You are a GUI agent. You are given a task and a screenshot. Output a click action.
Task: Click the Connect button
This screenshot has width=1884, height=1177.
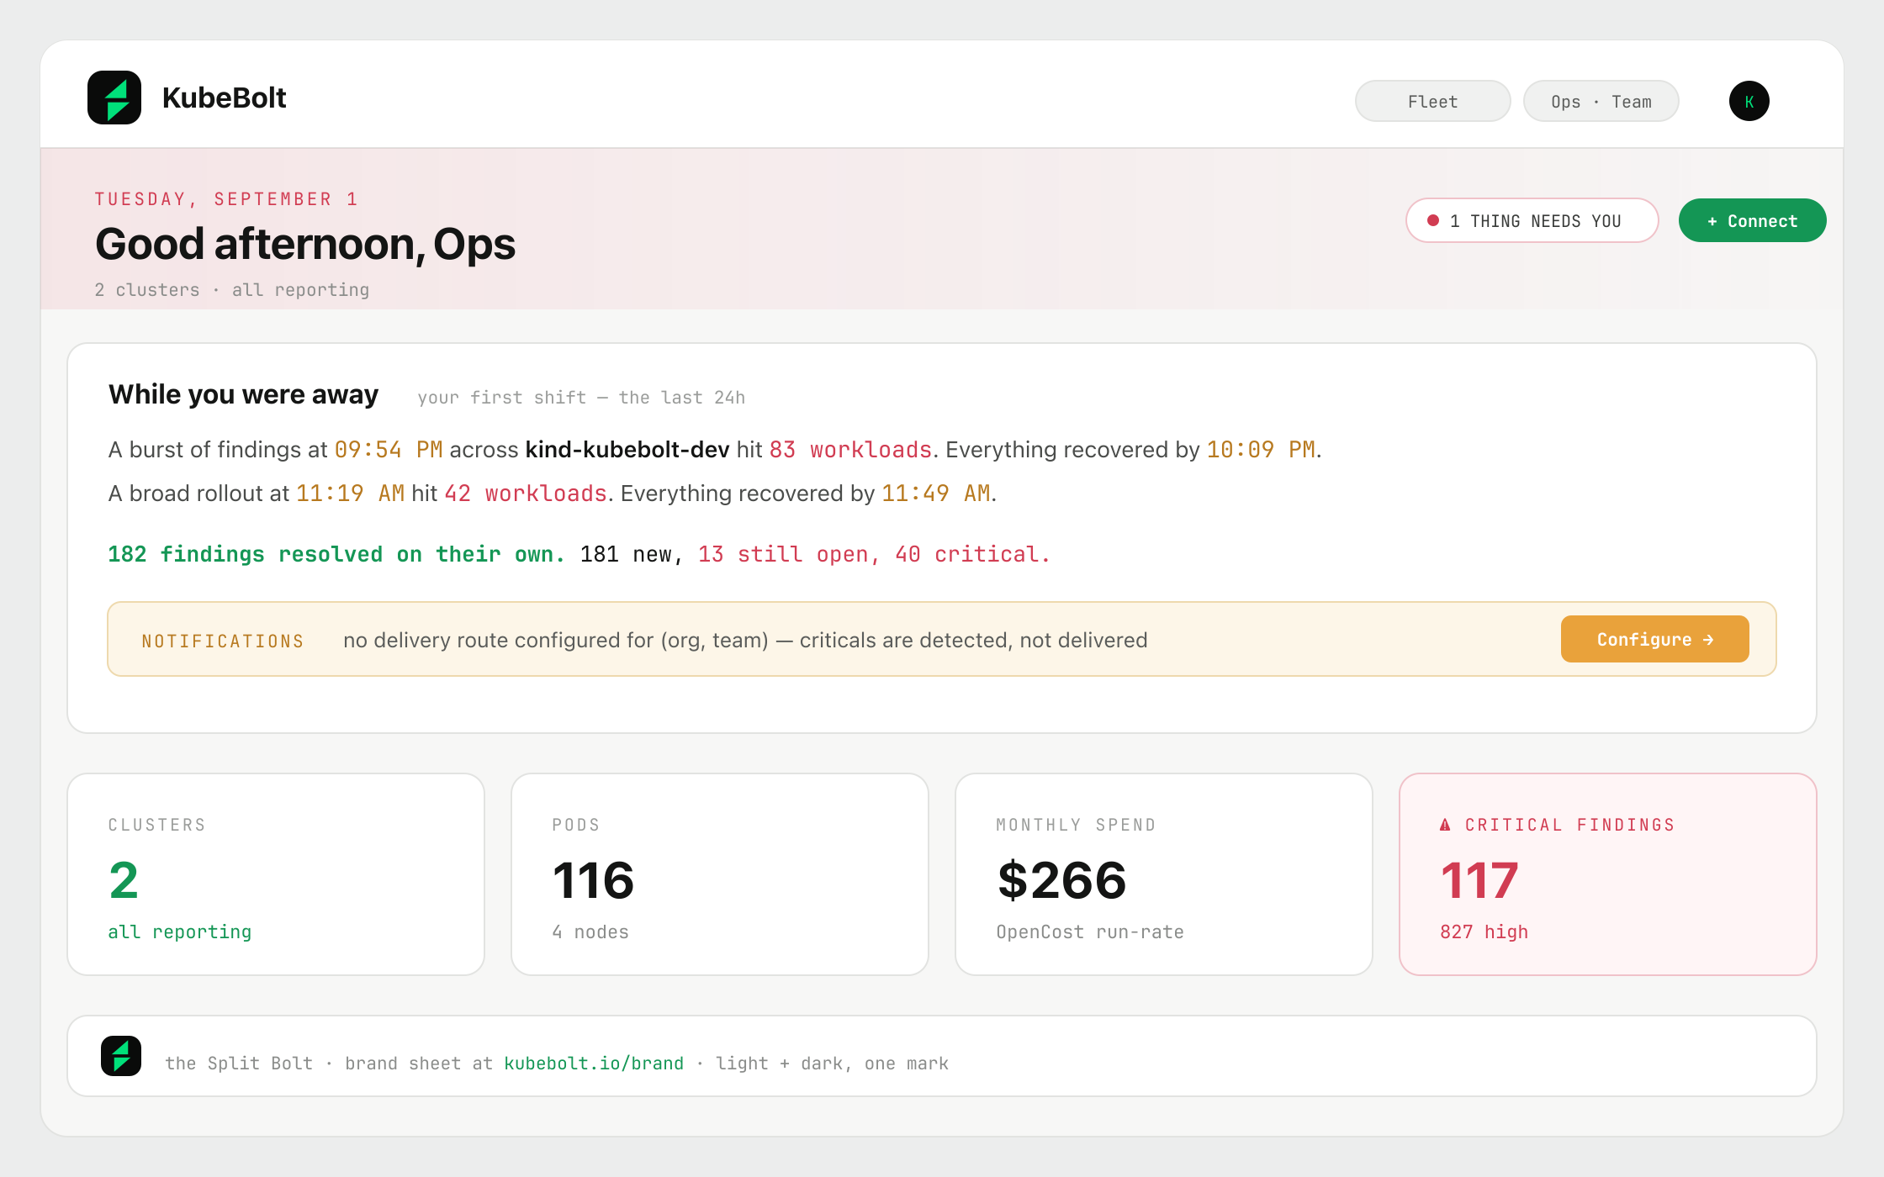[x=1752, y=220]
